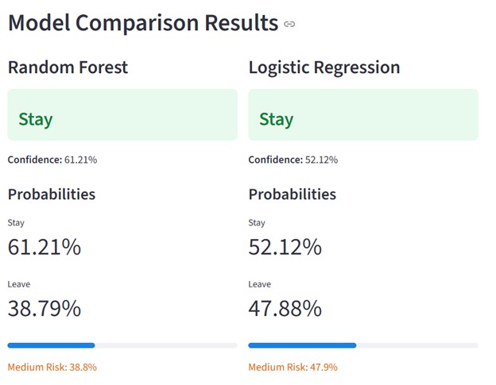
Task: Click the Confidence: 52.12% text
Action: coord(293,160)
